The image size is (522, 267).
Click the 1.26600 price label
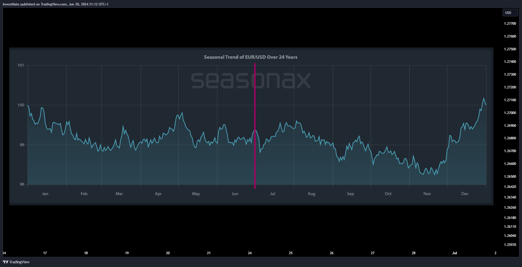tap(510, 164)
